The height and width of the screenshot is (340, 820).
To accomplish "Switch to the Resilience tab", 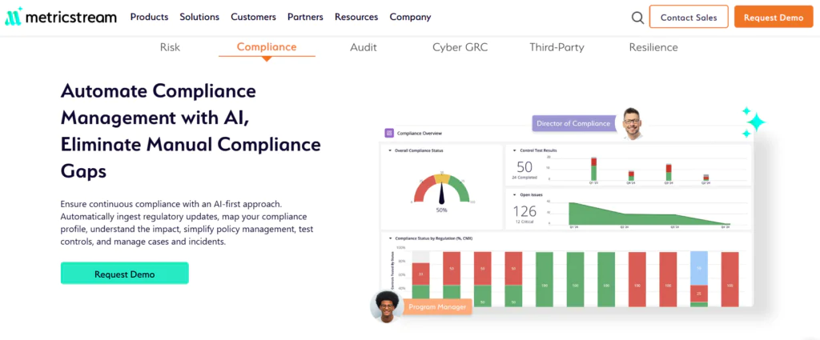I will coord(653,47).
